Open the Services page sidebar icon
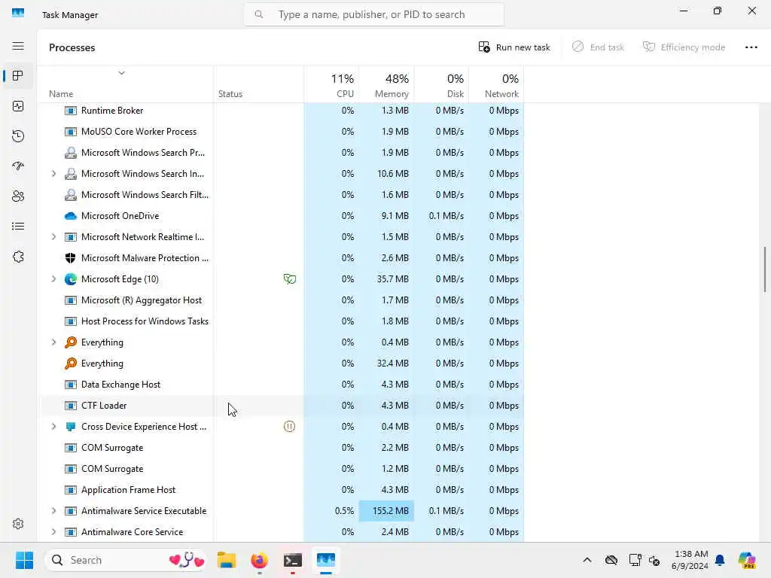Screen dimensions: 771x578 click(x=18, y=257)
